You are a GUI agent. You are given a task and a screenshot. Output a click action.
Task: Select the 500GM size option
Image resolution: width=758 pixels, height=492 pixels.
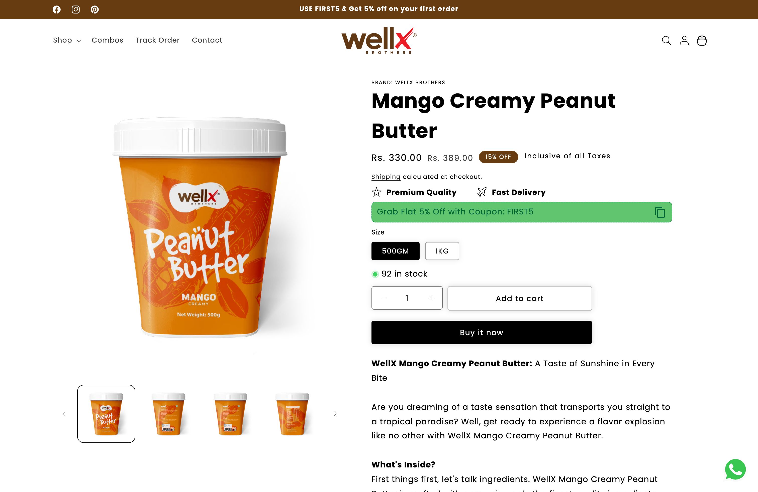click(395, 251)
